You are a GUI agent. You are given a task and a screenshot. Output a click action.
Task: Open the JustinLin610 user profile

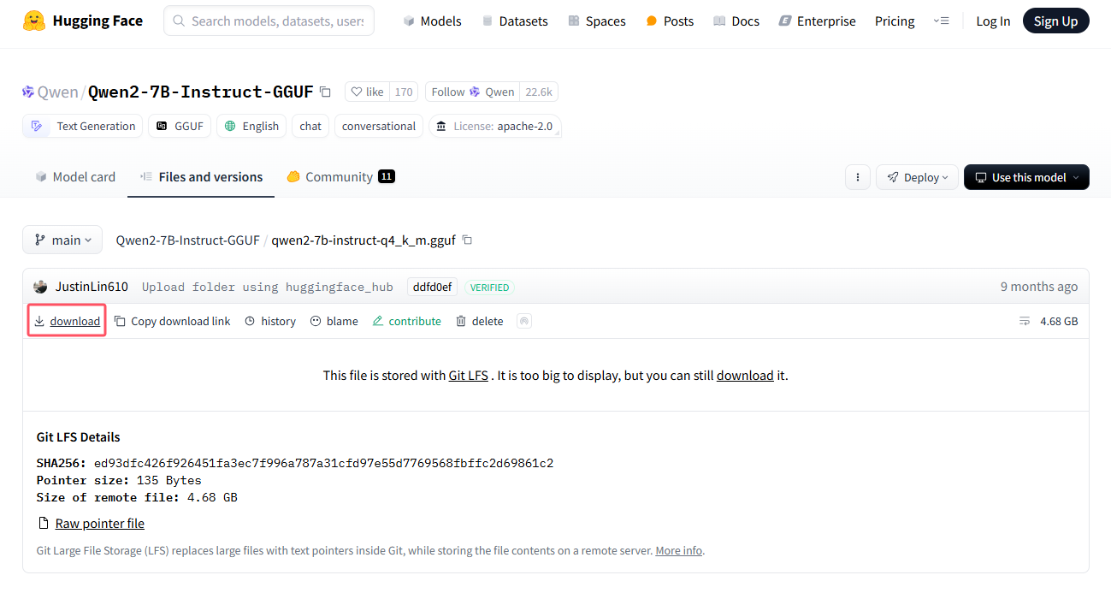(x=92, y=287)
